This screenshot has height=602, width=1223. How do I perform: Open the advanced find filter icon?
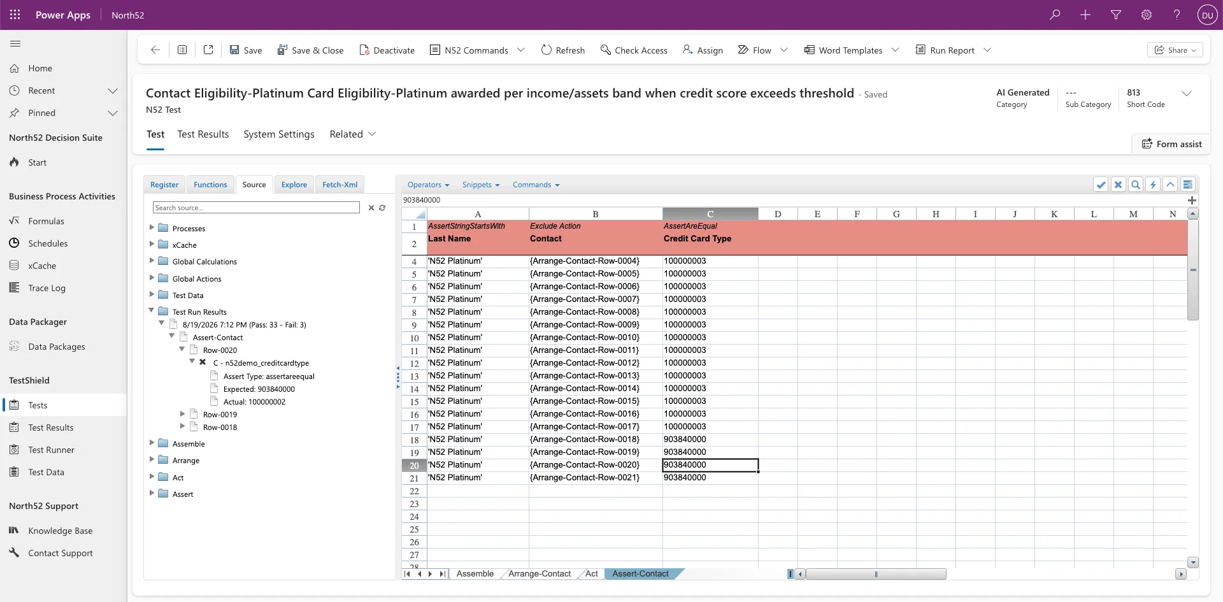click(1116, 15)
